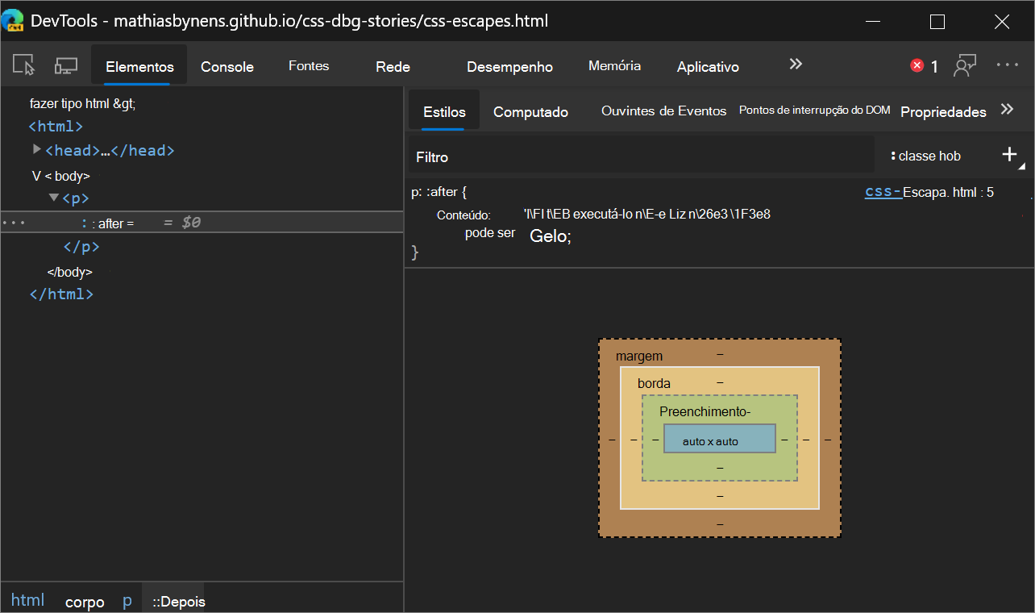Switch to the Fontes tab
The image size is (1035, 613).
(309, 66)
